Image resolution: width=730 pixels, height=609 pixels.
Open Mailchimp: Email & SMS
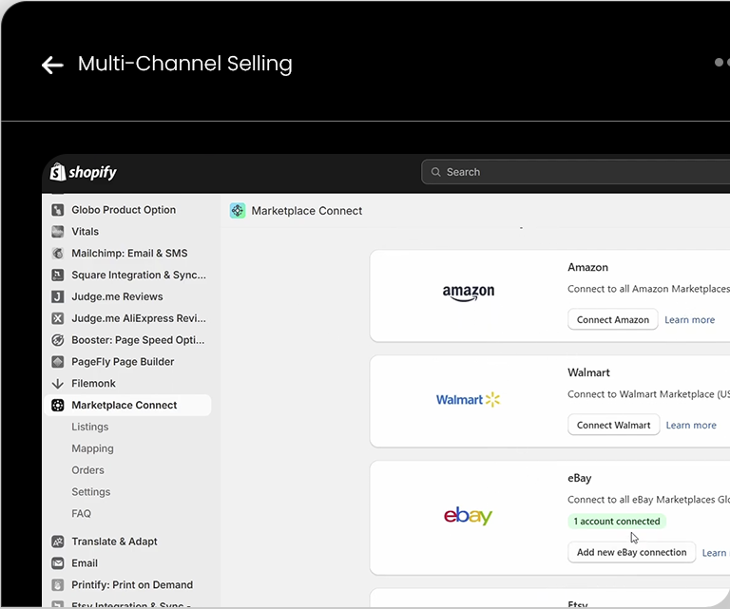pyautogui.click(x=129, y=253)
